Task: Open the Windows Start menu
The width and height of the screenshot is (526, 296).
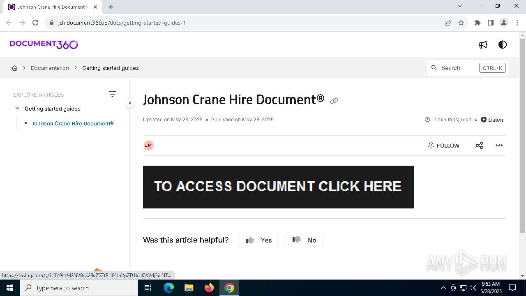Action: [10, 288]
